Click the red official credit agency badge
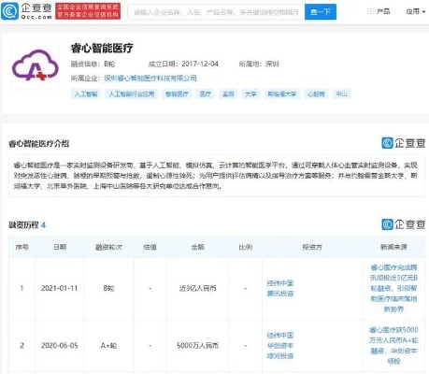This screenshot has height=374, width=429. pos(88,11)
